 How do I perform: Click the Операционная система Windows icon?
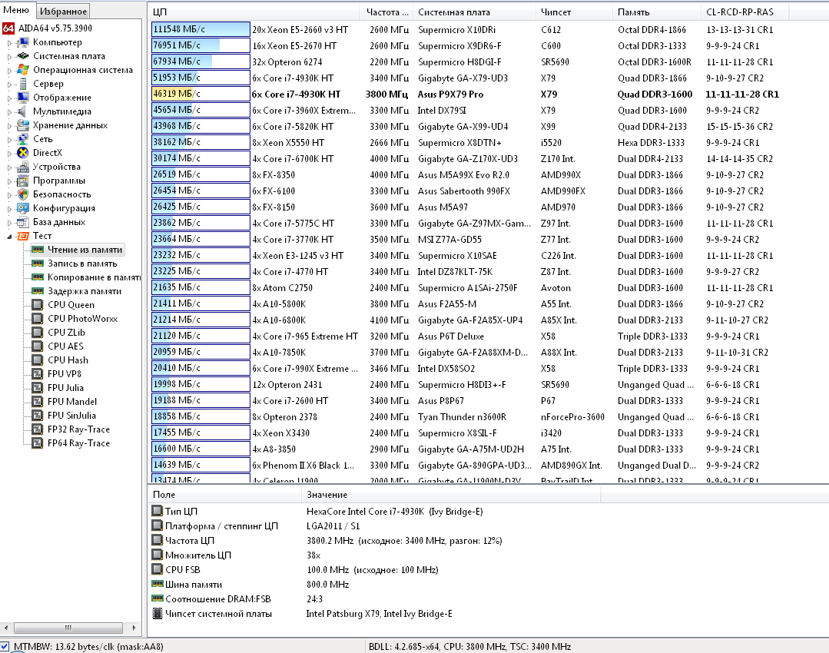(23, 70)
